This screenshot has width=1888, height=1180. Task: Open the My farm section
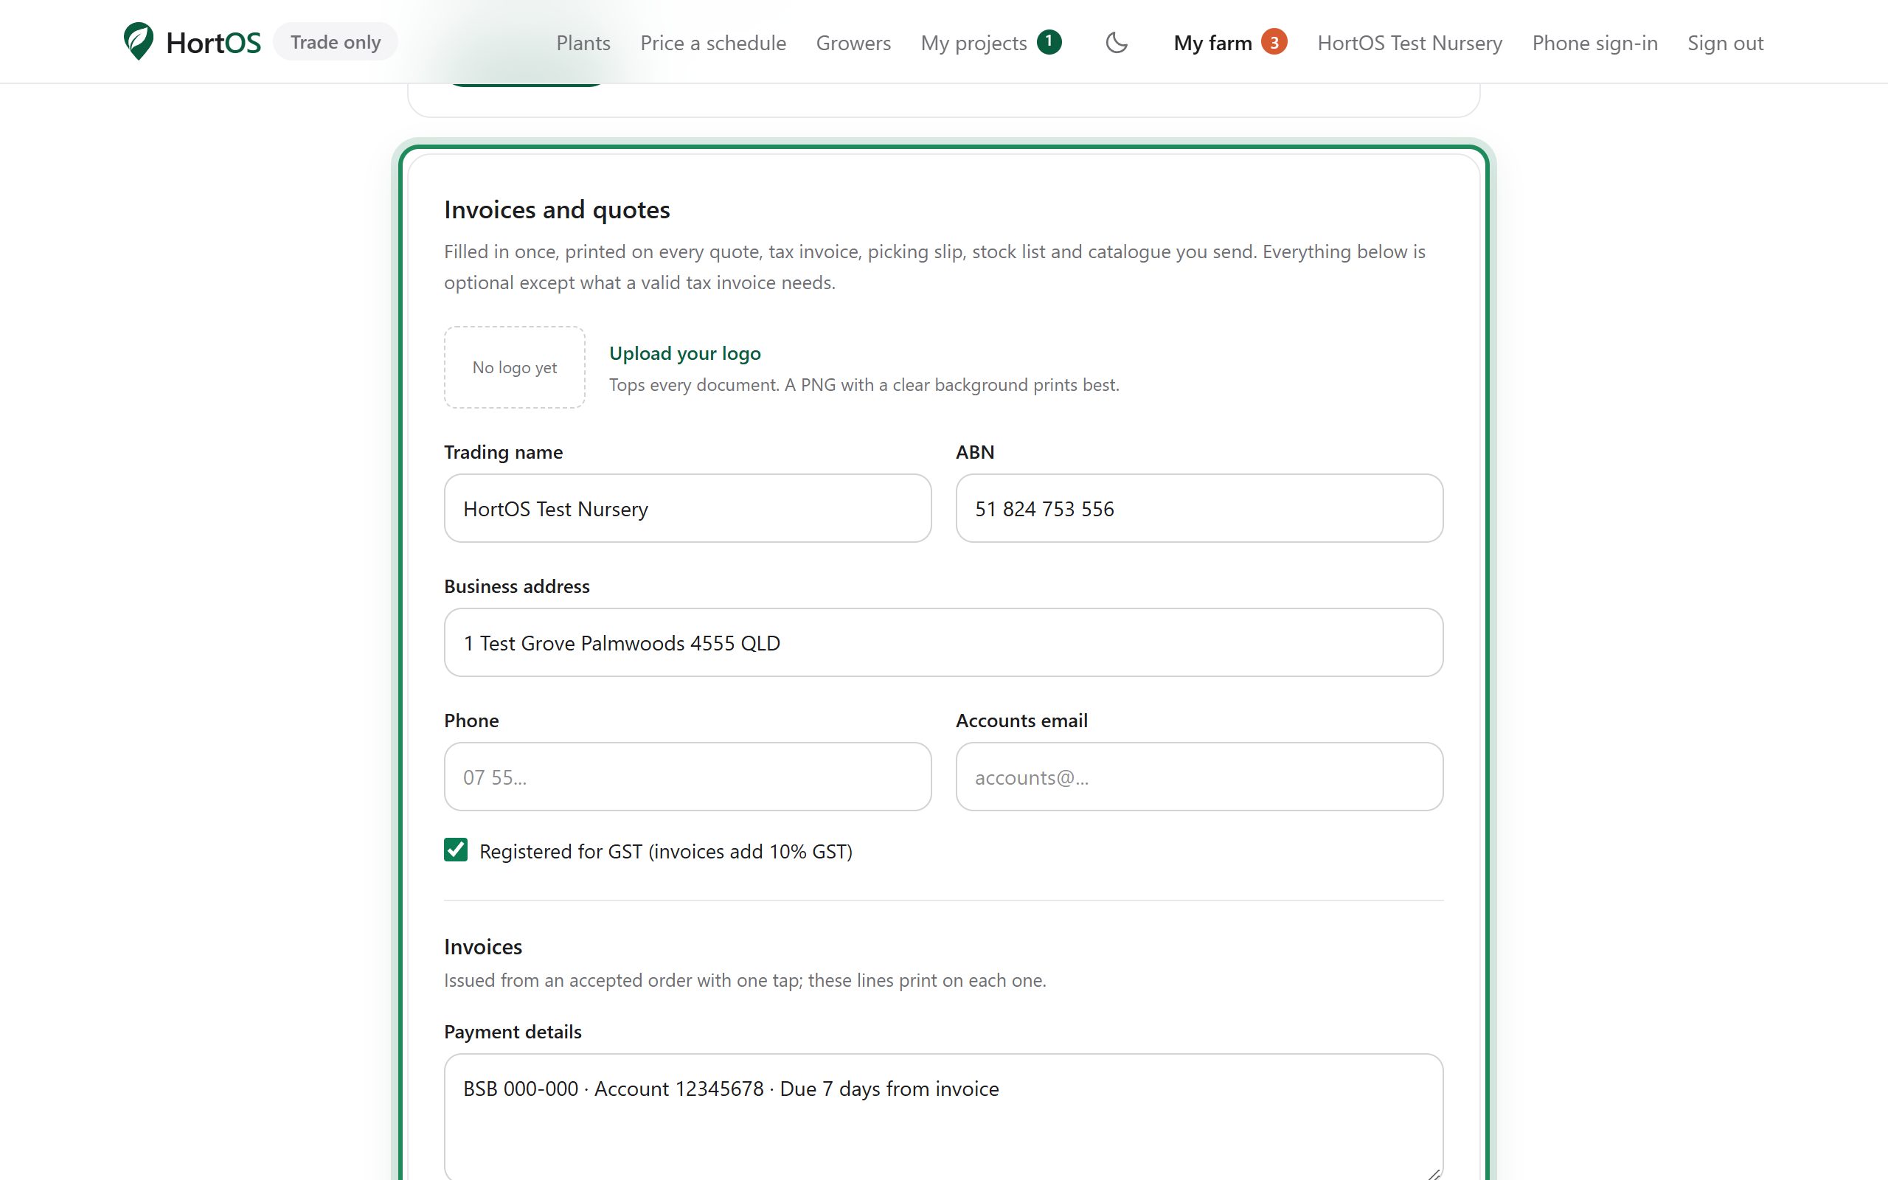click(x=1212, y=43)
